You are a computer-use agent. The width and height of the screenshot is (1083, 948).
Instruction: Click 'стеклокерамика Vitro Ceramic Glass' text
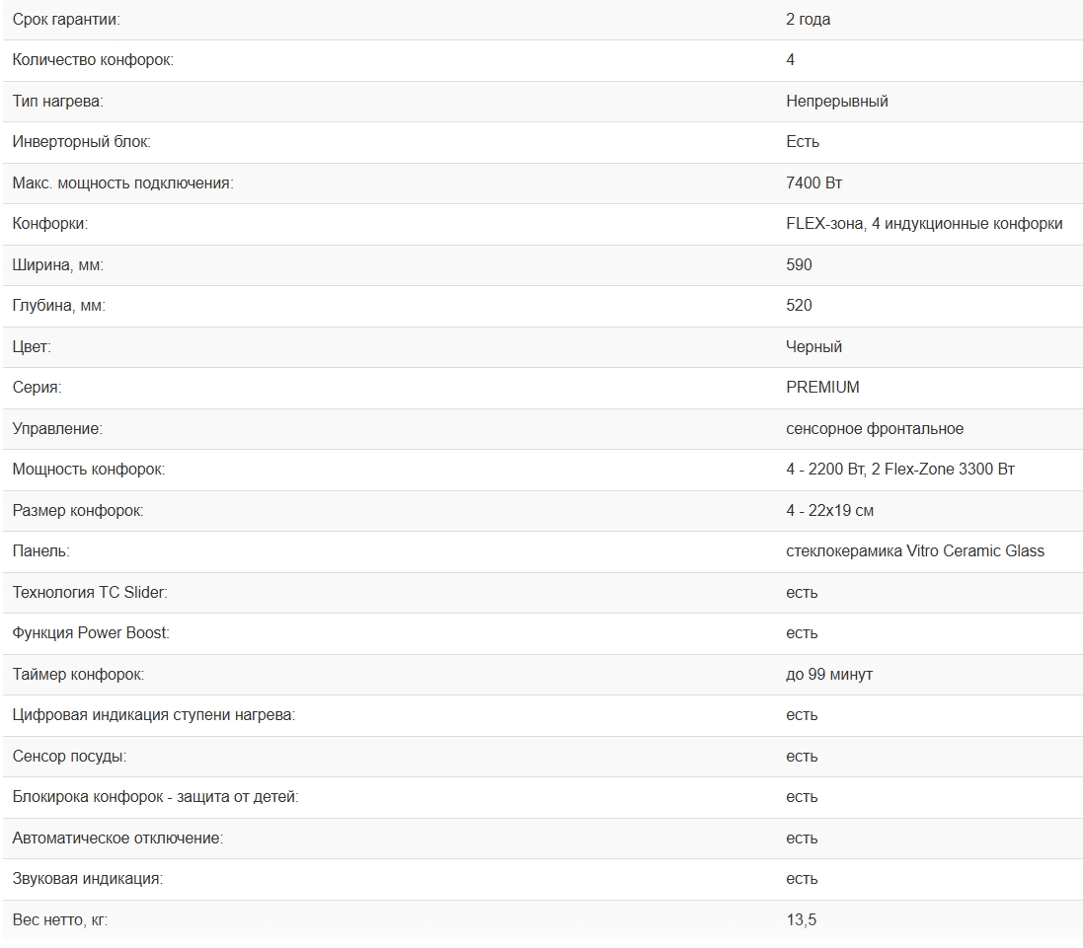(914, 551)
